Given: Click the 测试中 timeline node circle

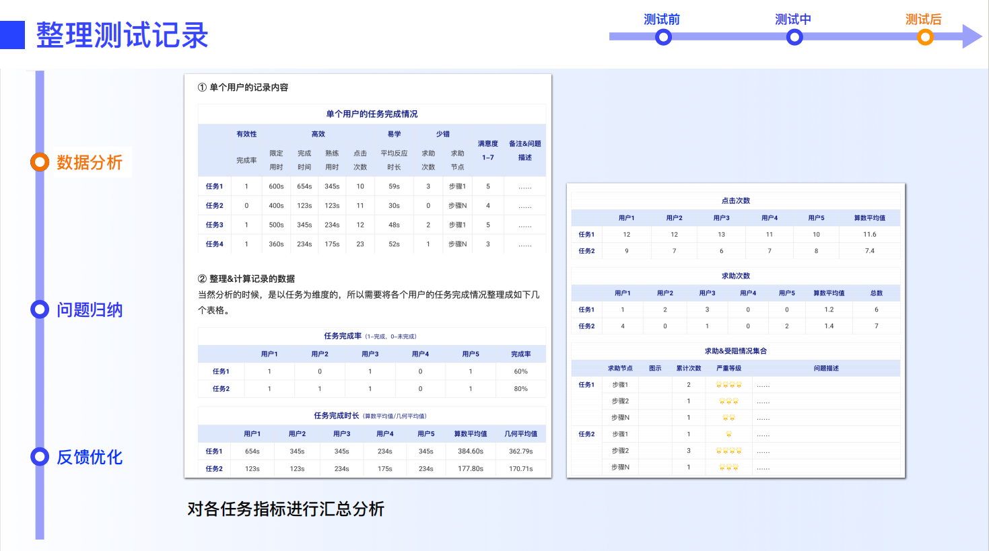Looking at the screenshot, I should click(794, 37).
